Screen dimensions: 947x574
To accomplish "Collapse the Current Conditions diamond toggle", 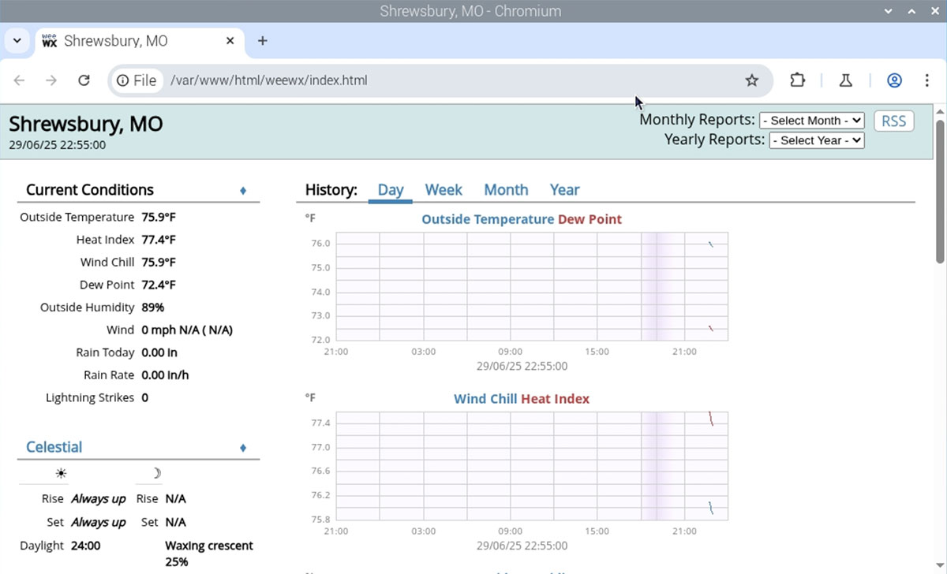I will tap(243, 190).
